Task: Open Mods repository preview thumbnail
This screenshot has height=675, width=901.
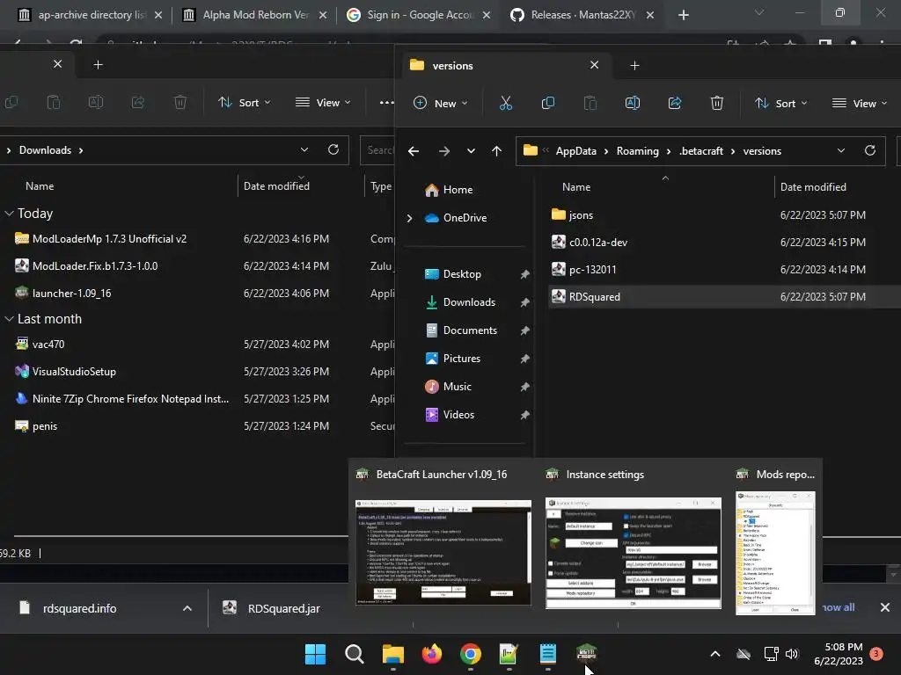Action: [x=775, y=553]
